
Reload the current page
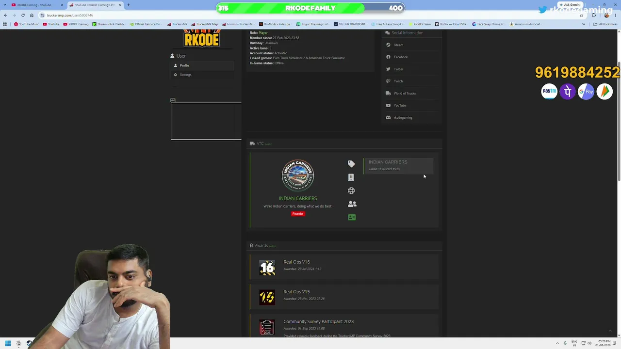[23, 16]
